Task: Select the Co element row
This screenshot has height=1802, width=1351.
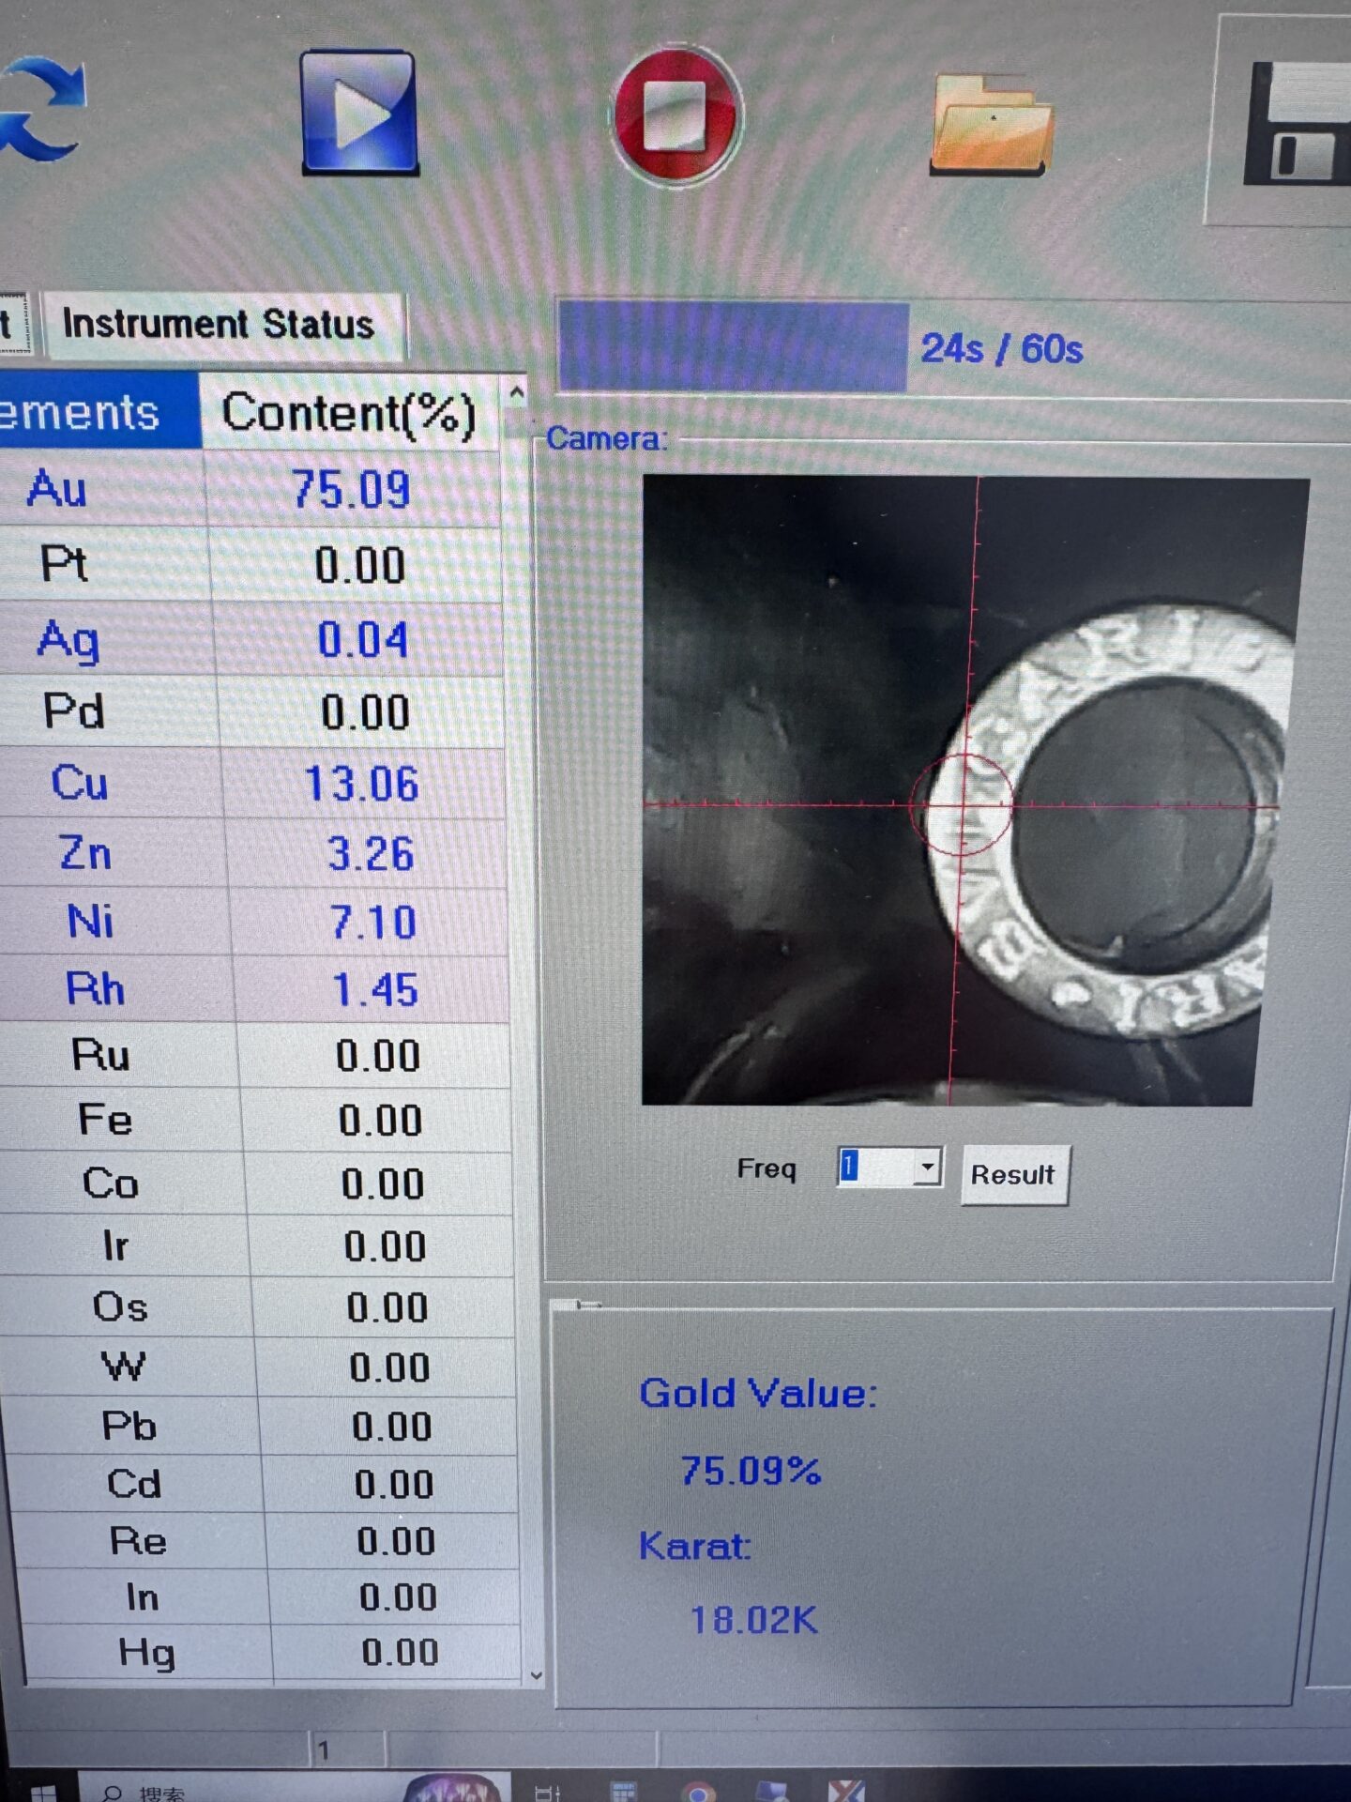Action: 257,1184
